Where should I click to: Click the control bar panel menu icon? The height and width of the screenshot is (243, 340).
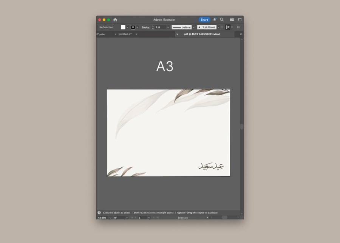(238, 27)
